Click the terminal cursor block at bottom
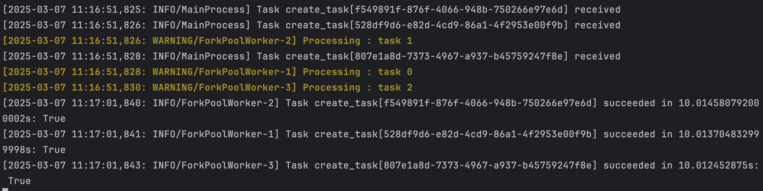Image resolution: width=763 pixels, height=191 pixels. 5,189
